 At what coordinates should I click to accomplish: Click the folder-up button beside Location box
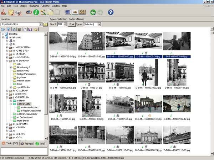45,24
